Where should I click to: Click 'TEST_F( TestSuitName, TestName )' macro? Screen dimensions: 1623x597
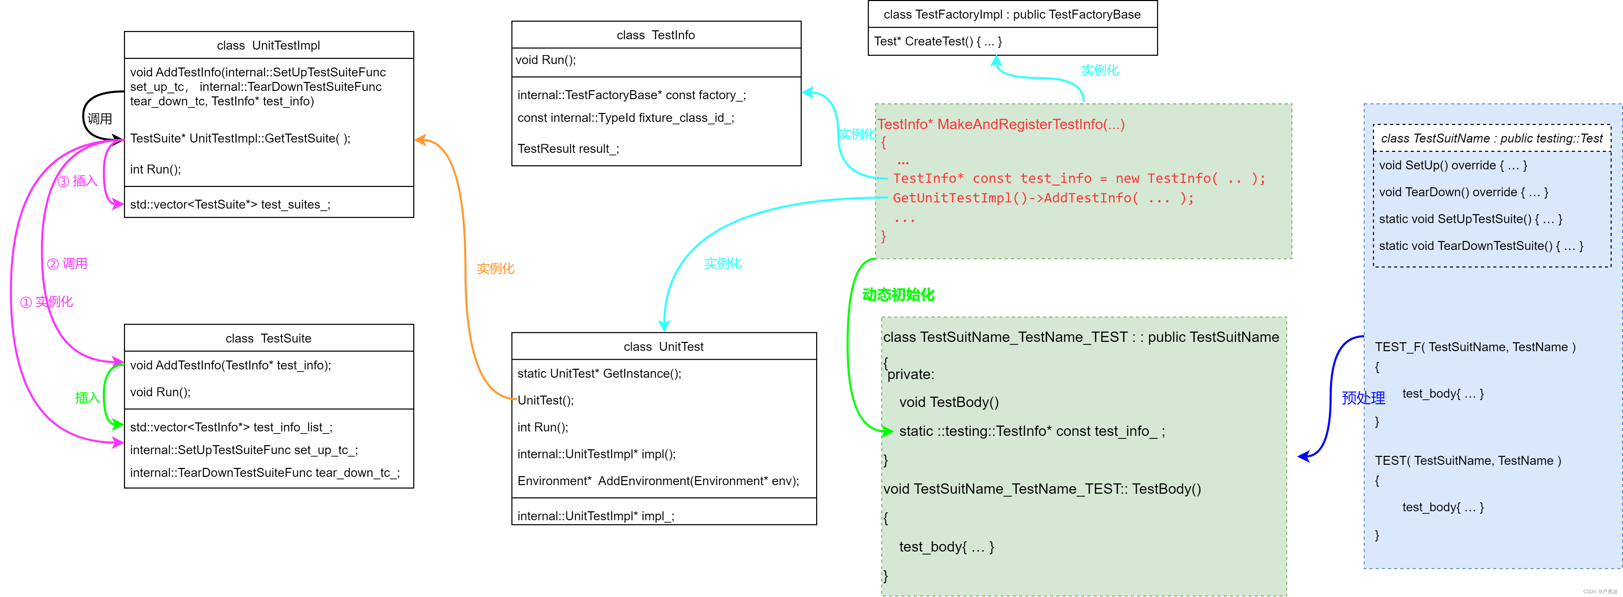click(1475, 347)
